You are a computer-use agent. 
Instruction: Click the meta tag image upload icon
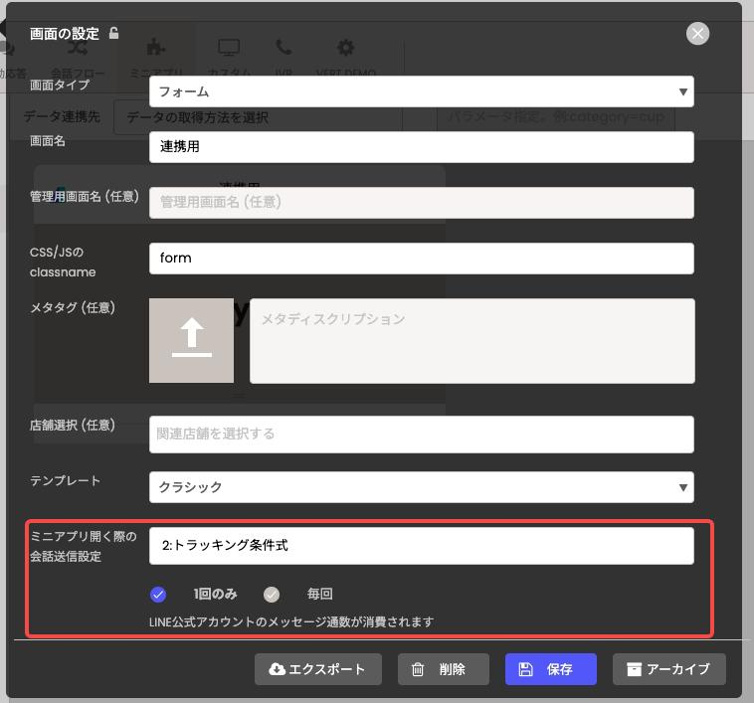pyautogui.click(x=192, y=340)
